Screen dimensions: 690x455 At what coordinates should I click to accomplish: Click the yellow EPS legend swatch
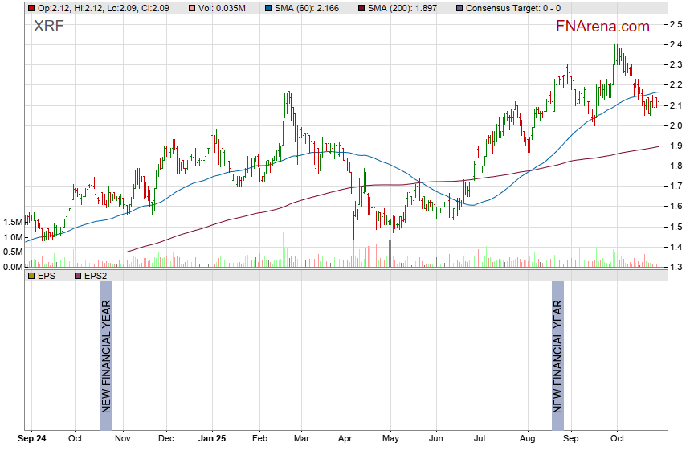coord(31,276)
